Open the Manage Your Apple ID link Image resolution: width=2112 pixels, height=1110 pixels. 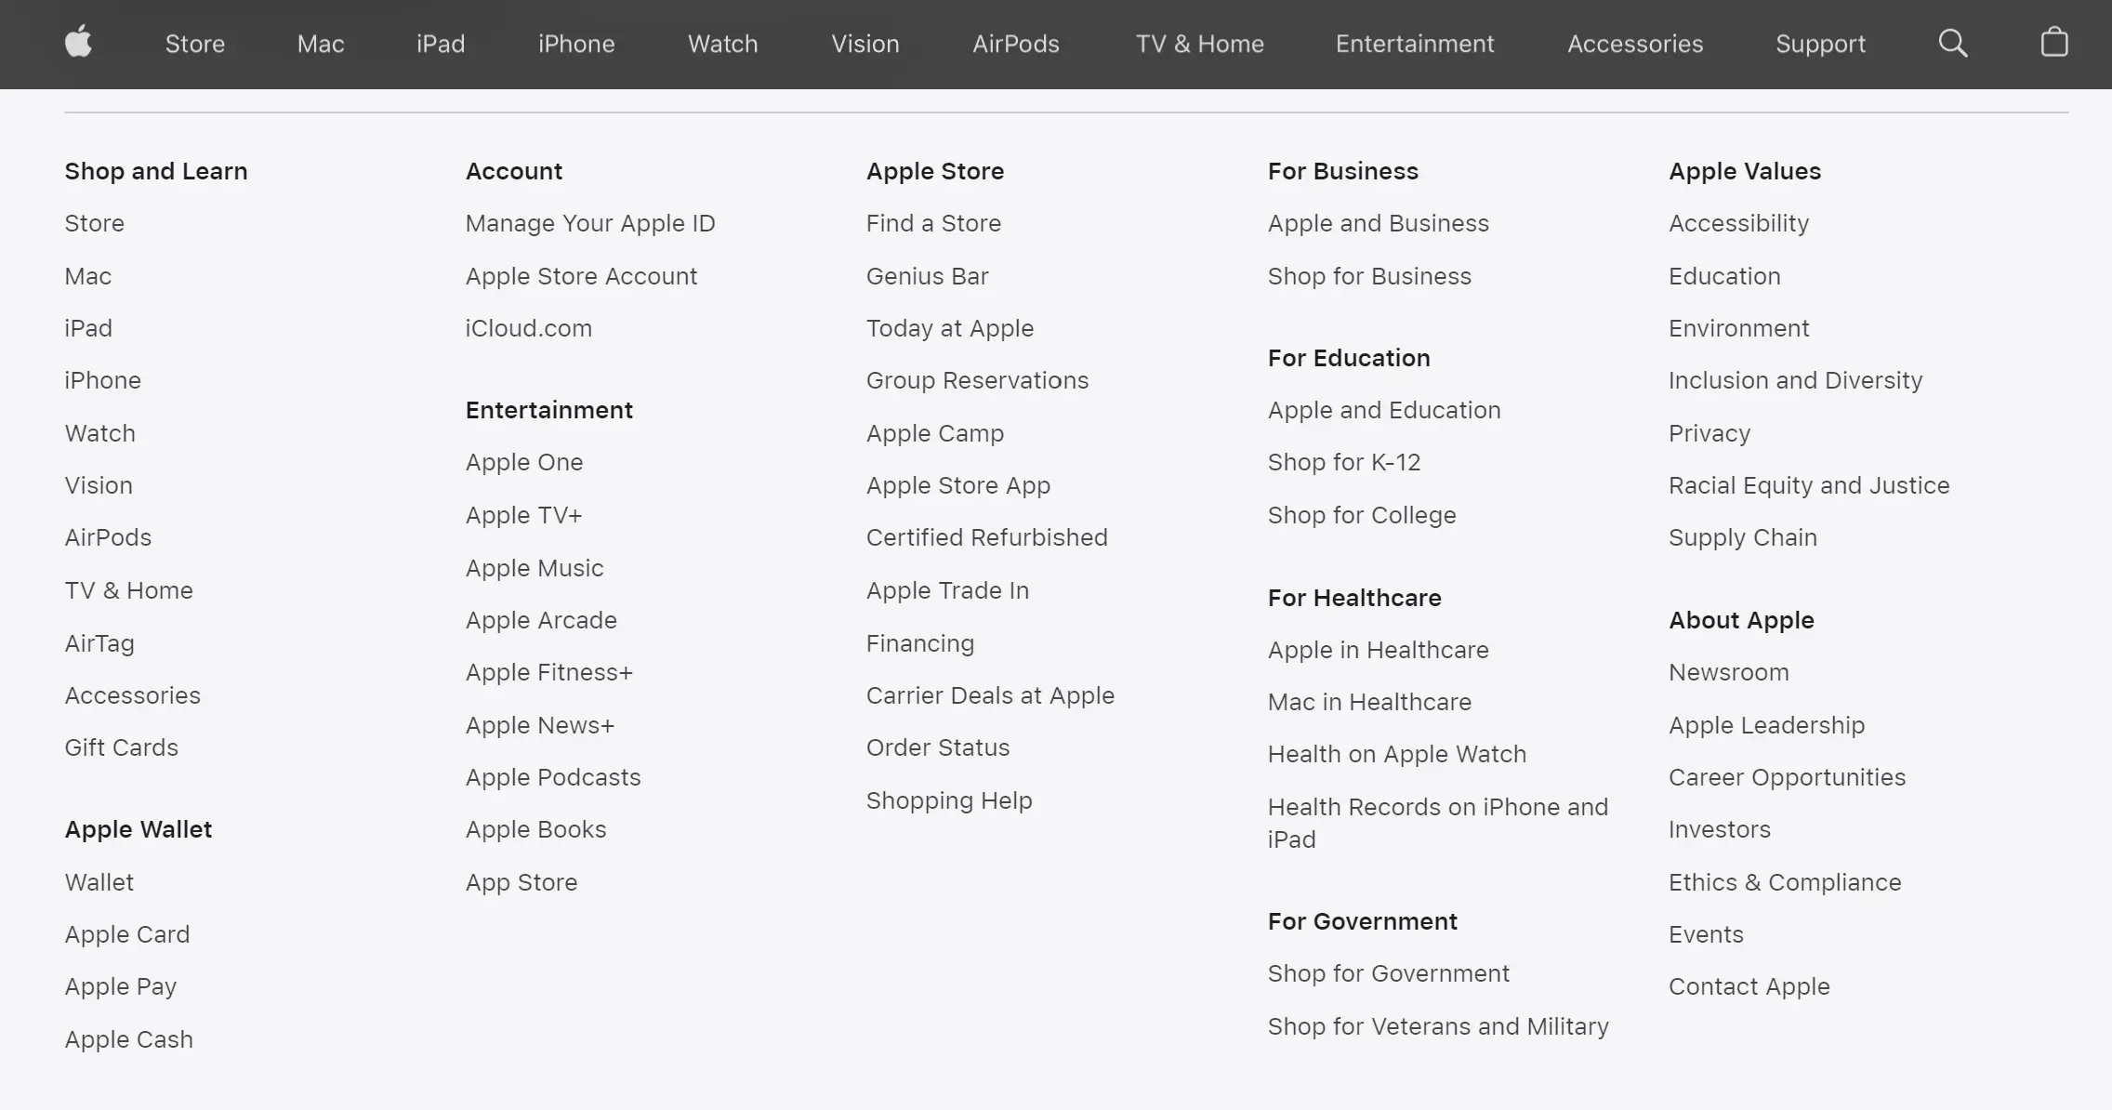pos(590,223)
